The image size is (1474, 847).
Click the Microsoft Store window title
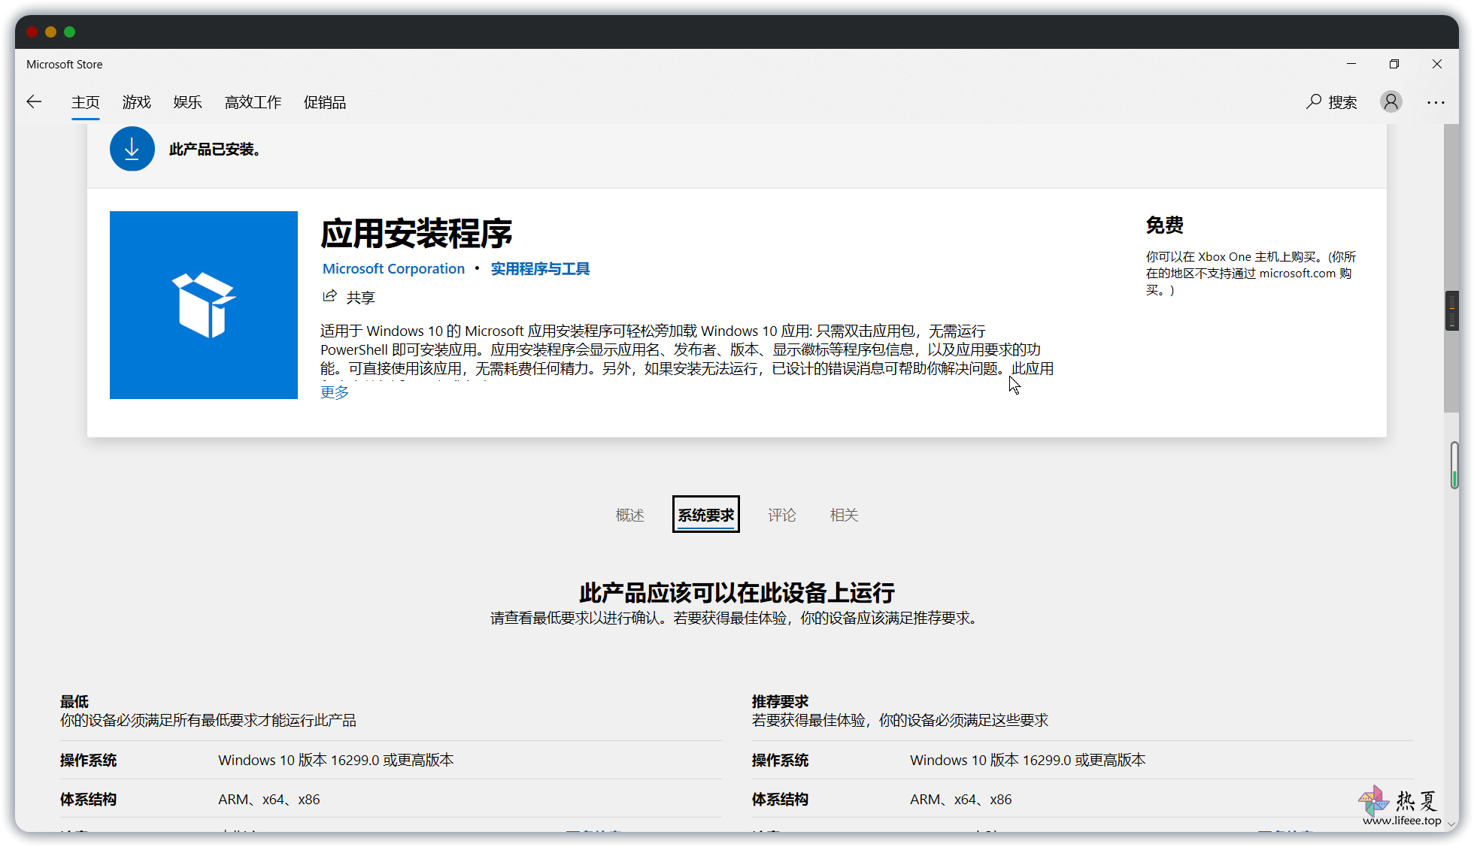coord(65,65)
